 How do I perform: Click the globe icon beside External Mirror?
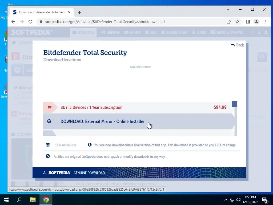point(49,121)
